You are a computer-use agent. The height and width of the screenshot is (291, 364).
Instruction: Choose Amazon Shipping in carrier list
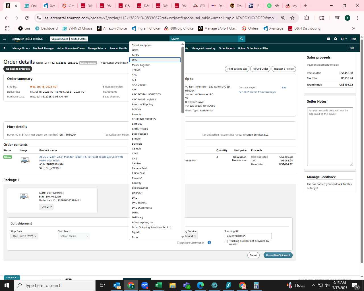coord(155,104)
